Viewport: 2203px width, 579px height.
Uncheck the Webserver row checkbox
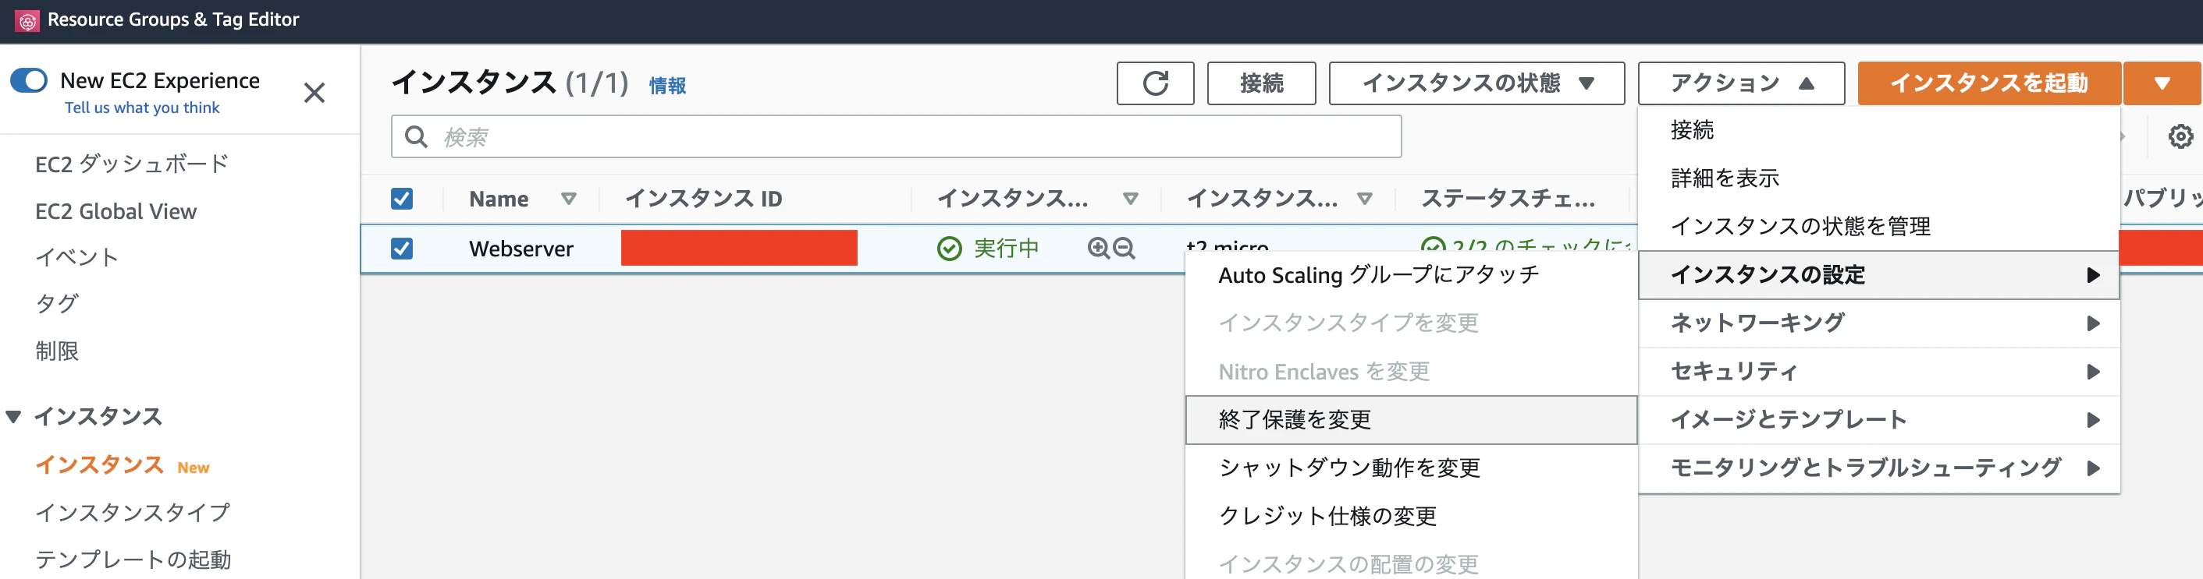(402, 249)
